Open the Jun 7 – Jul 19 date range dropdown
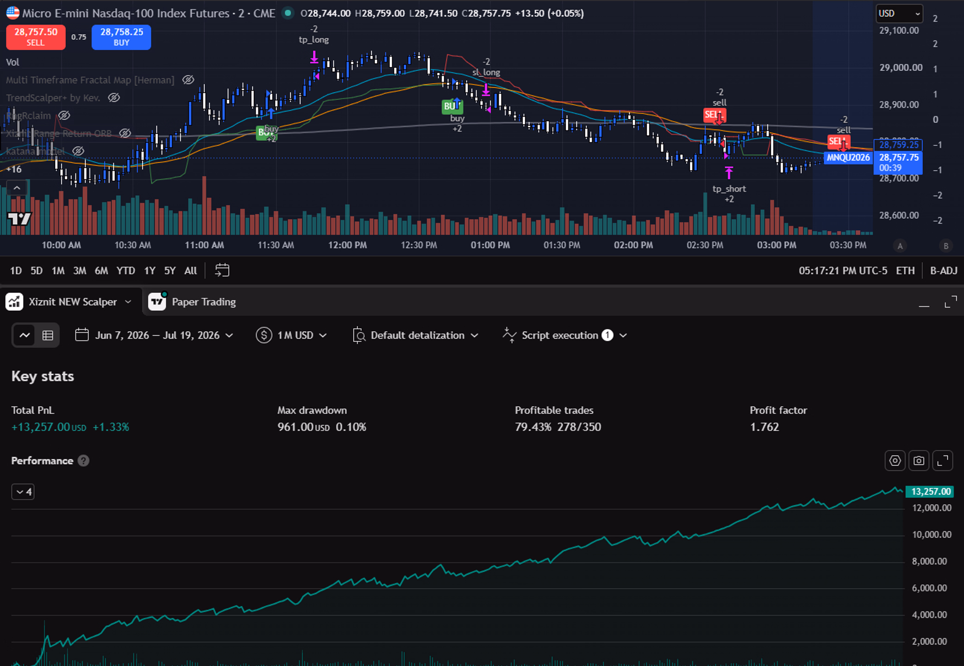The image size is (964, 666). click(x=154, y=335)
